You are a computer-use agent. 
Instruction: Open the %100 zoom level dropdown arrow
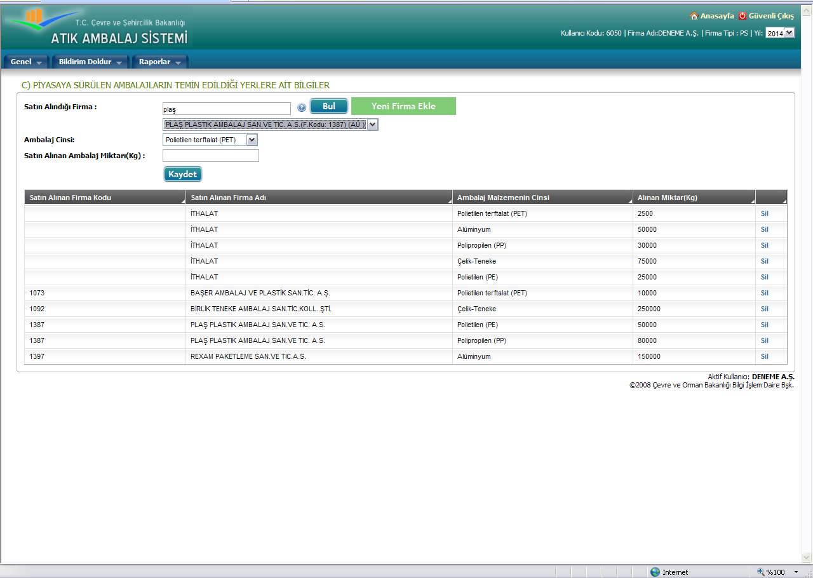[x=796, y=572]
